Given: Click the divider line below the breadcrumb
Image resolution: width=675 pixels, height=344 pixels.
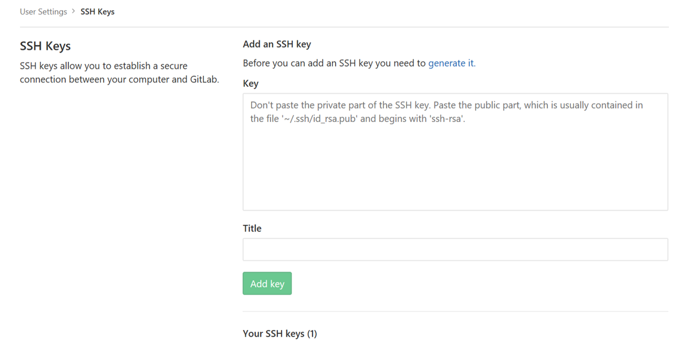Looking at the screenshot, I should click(x=344, y=27).
